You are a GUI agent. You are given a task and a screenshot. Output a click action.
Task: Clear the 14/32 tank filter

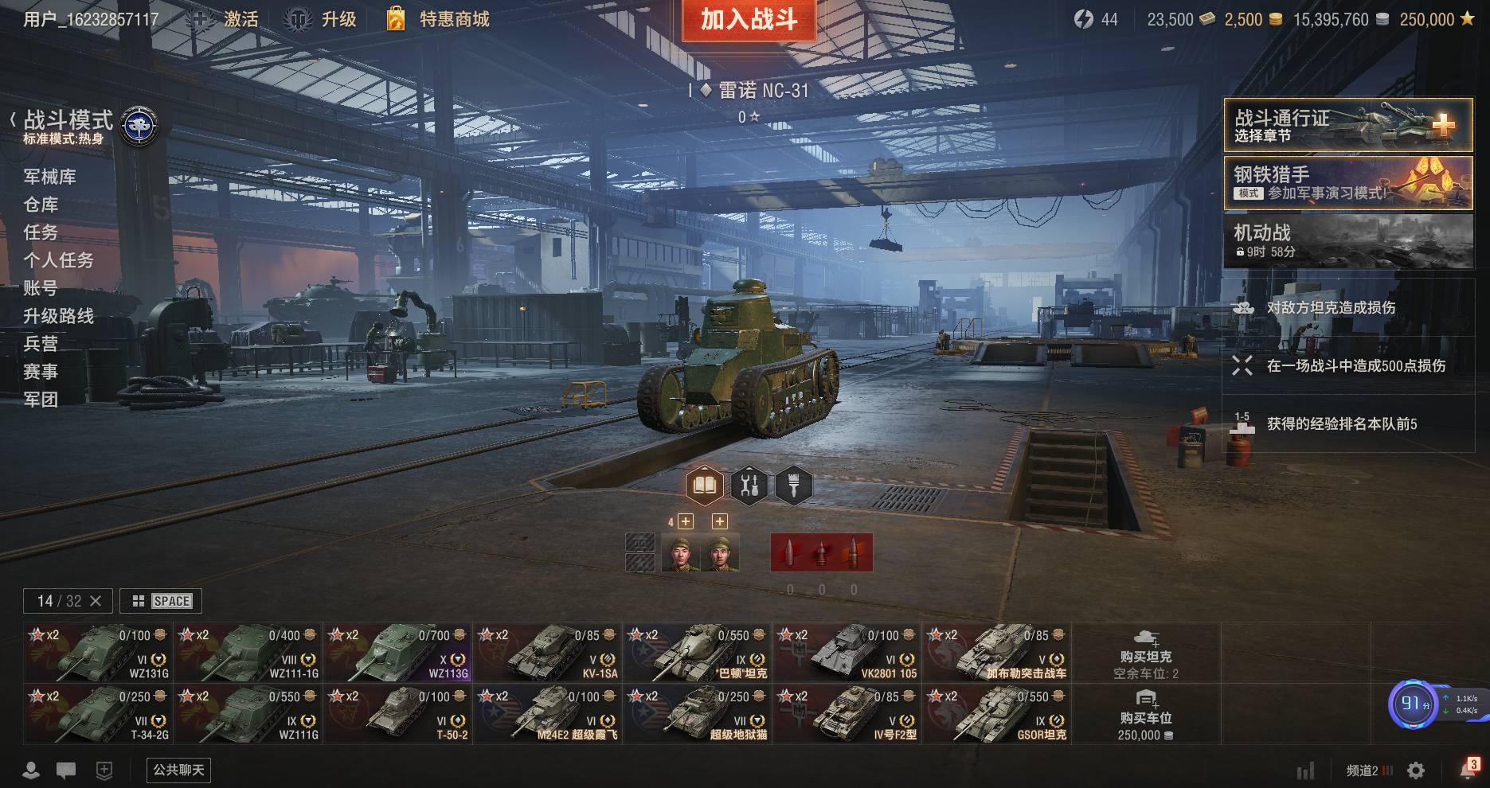coord(96,601)
